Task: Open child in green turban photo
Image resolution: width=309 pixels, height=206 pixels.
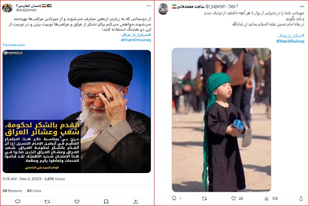Action: click(x=221, y=120)
